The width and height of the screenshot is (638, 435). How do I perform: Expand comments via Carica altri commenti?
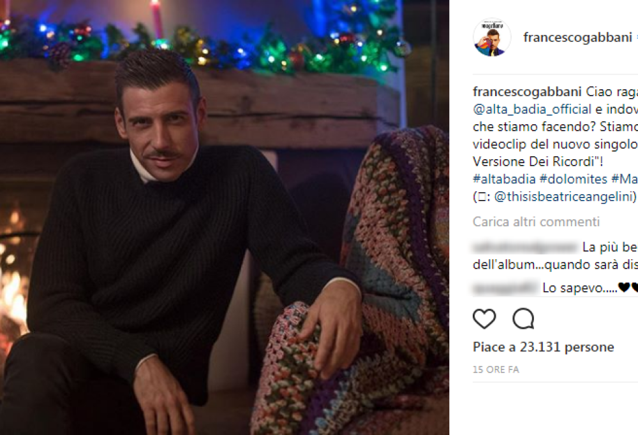coord(536,222)
